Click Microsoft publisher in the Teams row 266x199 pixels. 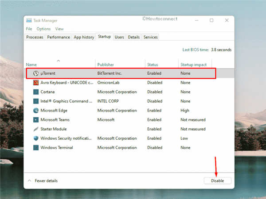[106, 120]
